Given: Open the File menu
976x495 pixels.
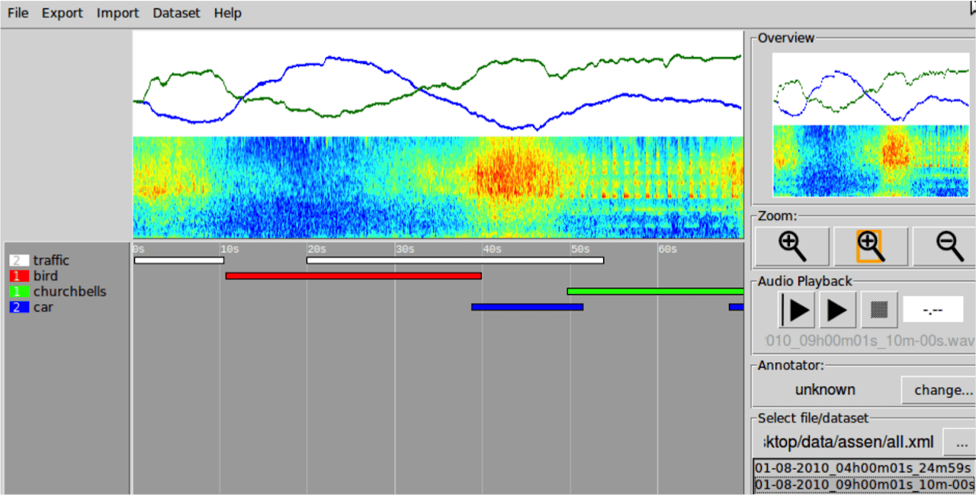Looking at the screenshot, I should tap(18, 13).
